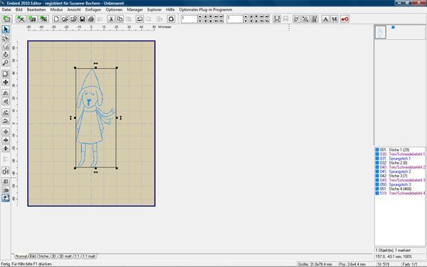Image resolution: width=427 pixels, height=267 pixels.
Task: Select the rotate tool in left toolbar
Action: point(6,55)
